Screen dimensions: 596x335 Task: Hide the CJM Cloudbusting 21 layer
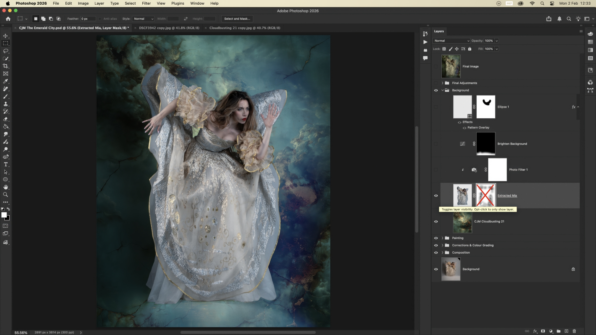(436, 222)
